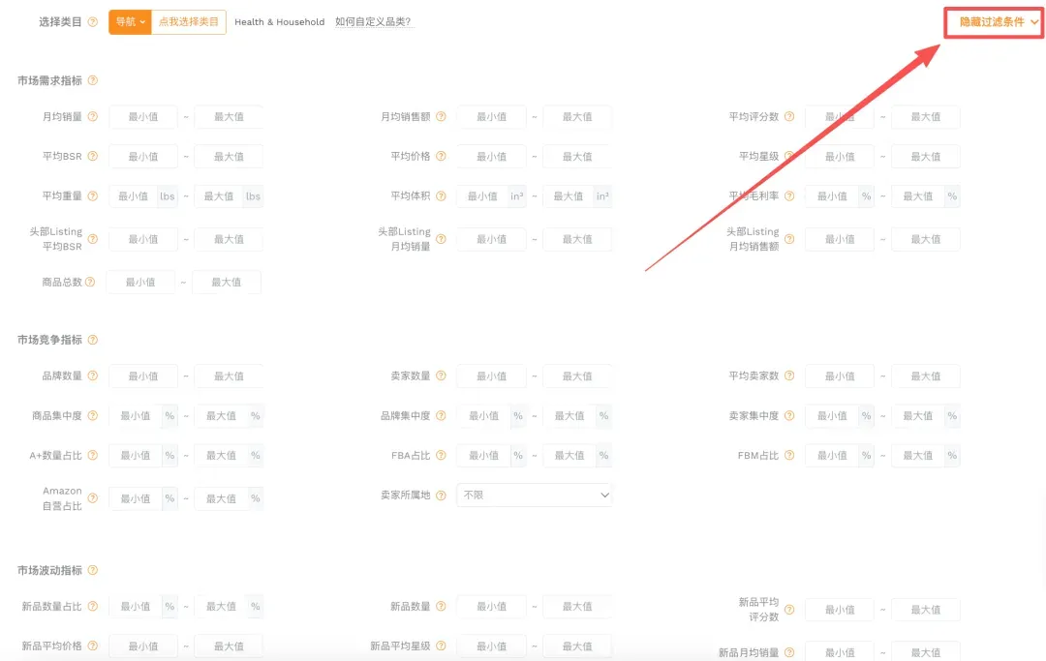Click help icon beside 选择类目

93,22
